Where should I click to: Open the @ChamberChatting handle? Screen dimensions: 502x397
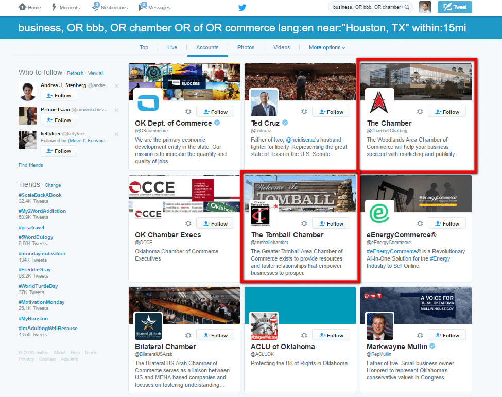pos(387,131)
